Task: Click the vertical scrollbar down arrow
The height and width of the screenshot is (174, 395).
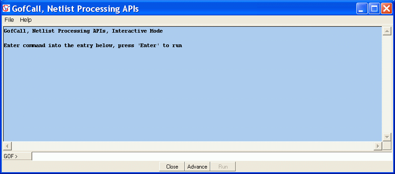Action: point(387,137)
